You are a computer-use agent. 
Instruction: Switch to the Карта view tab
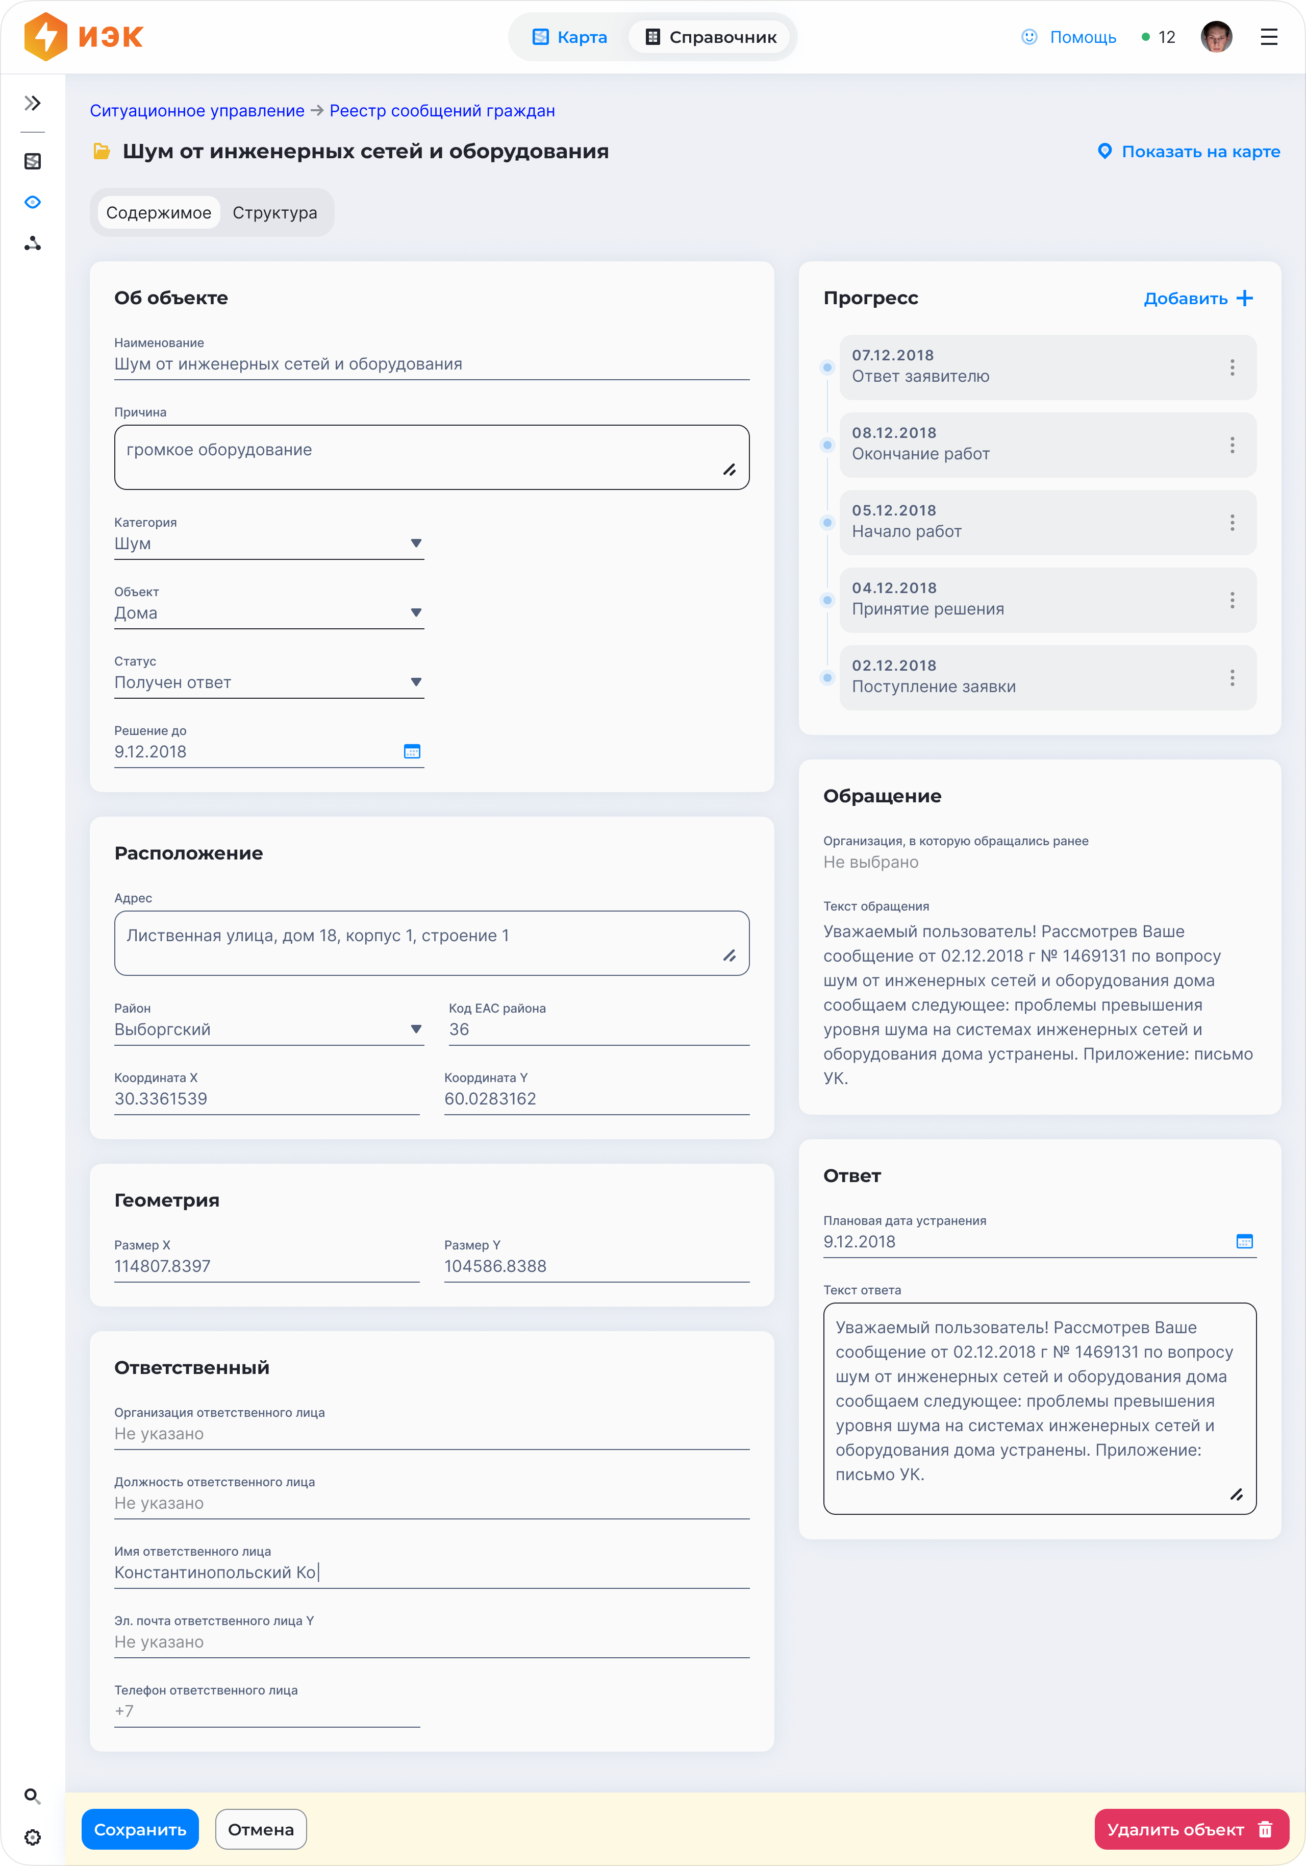570,37
